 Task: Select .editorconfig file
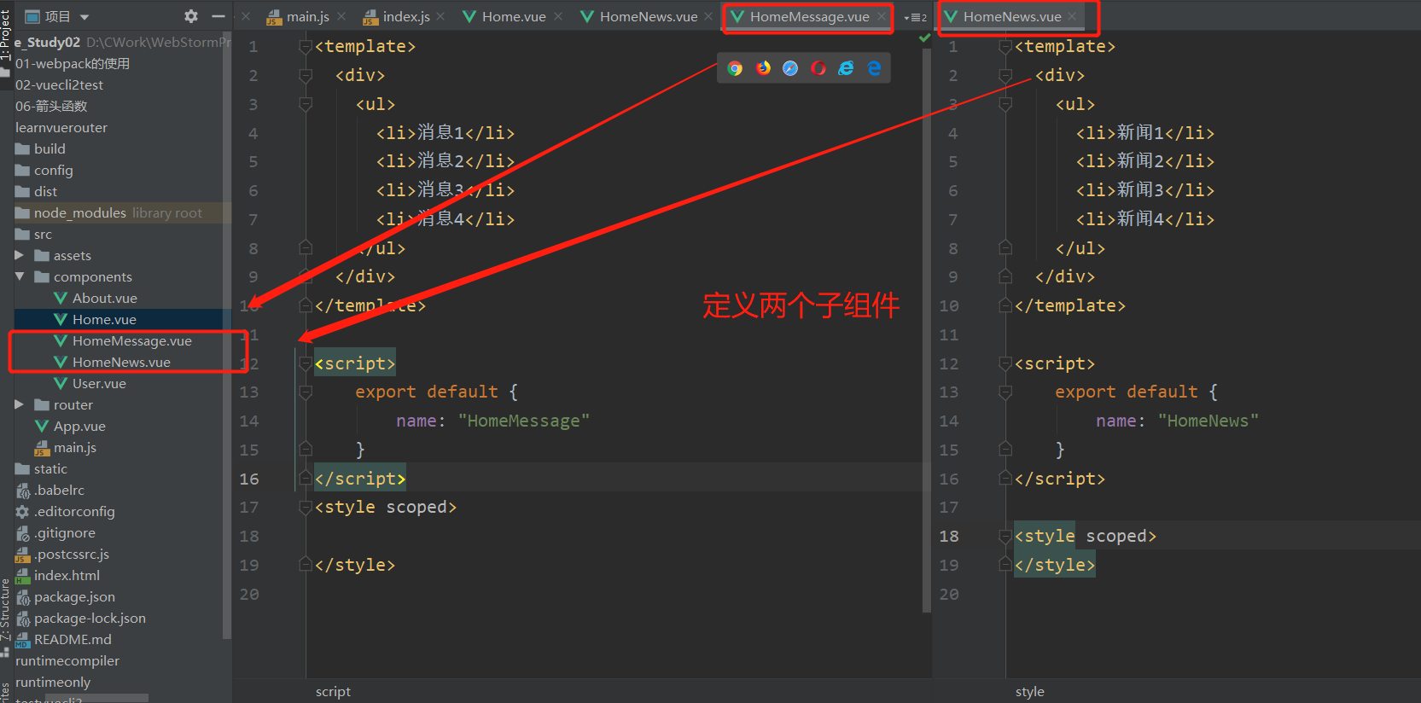coord(74,511)
